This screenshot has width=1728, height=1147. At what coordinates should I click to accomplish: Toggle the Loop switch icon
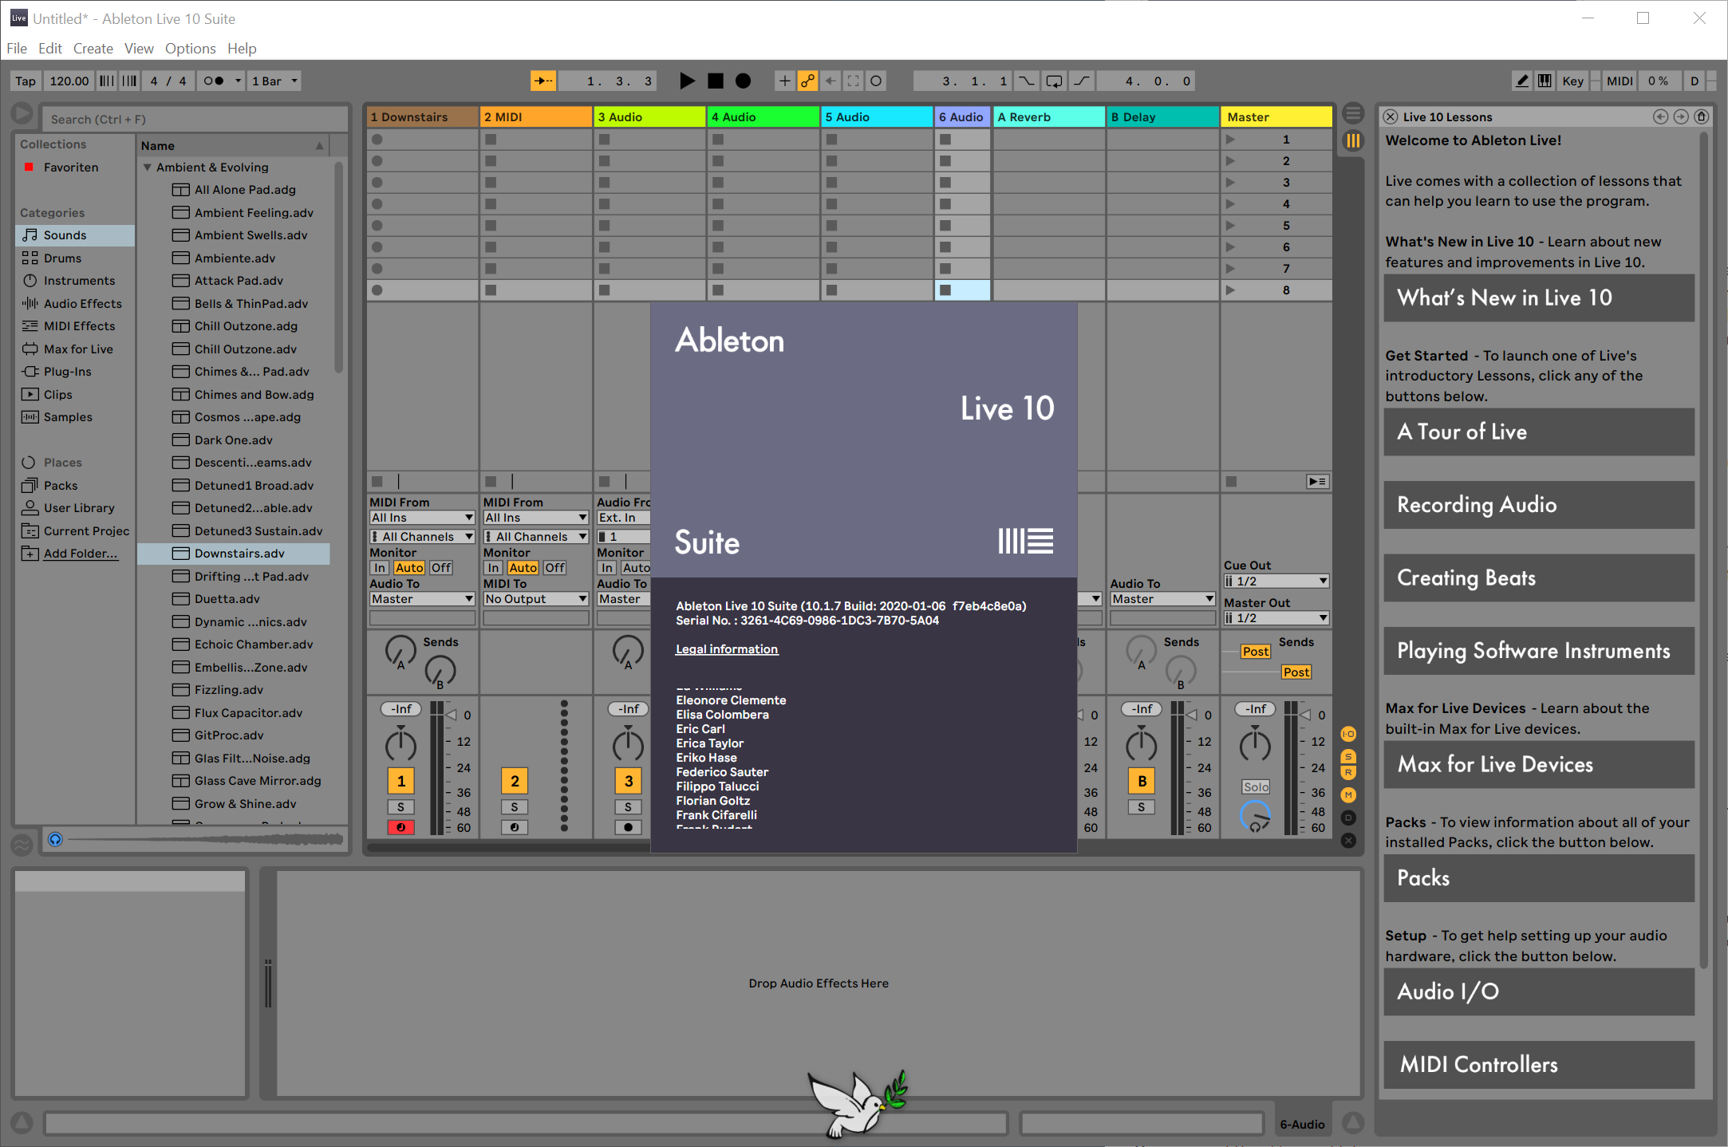(x=1055, y=81)
